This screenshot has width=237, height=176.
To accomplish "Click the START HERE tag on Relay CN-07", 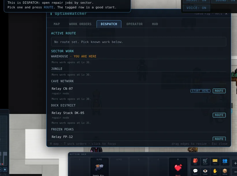I will coord(200,91).
